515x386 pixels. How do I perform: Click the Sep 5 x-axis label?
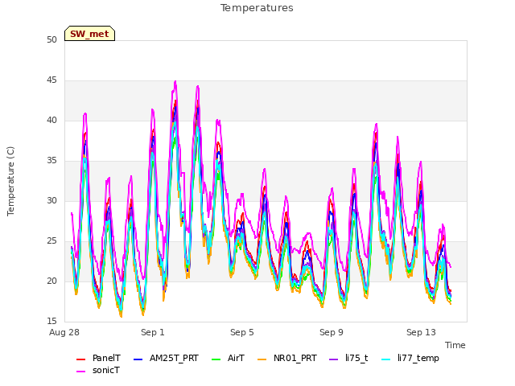[x=242, y=332]
